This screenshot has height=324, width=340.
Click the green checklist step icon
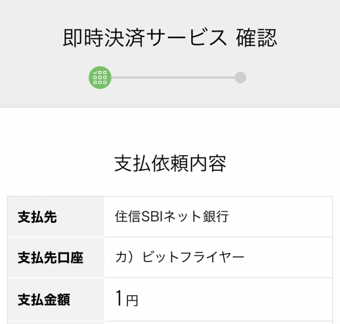100,78
